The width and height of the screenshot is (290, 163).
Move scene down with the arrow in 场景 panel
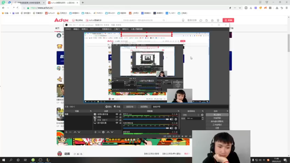coord(79,132)
